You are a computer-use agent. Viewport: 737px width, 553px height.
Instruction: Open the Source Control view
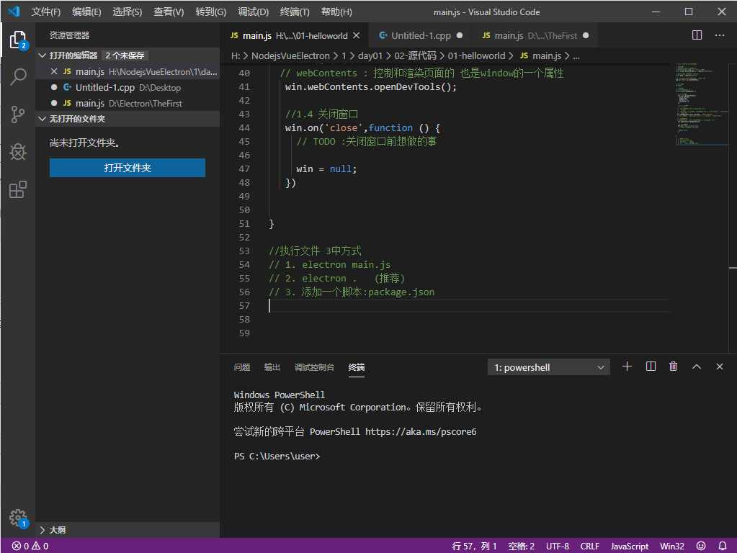[x=18, y=114]
